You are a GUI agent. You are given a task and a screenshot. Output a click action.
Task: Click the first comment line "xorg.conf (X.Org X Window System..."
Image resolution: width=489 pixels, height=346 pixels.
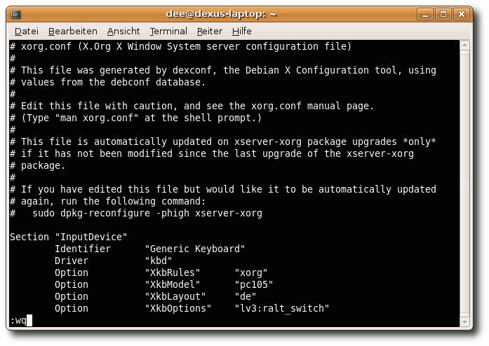[180, 46]
